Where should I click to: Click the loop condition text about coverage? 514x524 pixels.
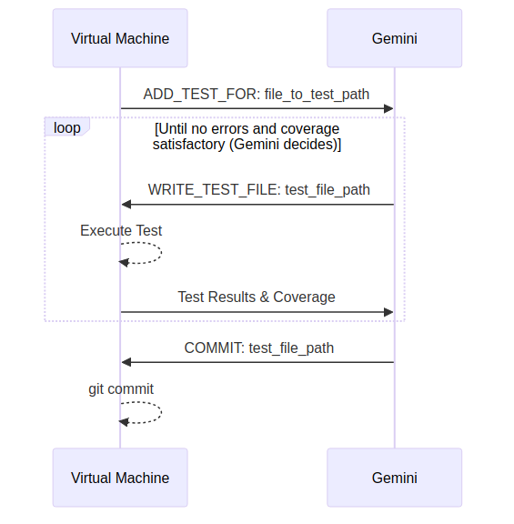tap(247, 136)
